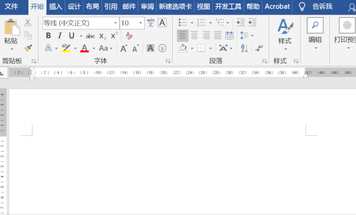Toggle Subscript formatting
Viewport: 356px width, 215px height.
pyautogui.click(x=103, y=36)
